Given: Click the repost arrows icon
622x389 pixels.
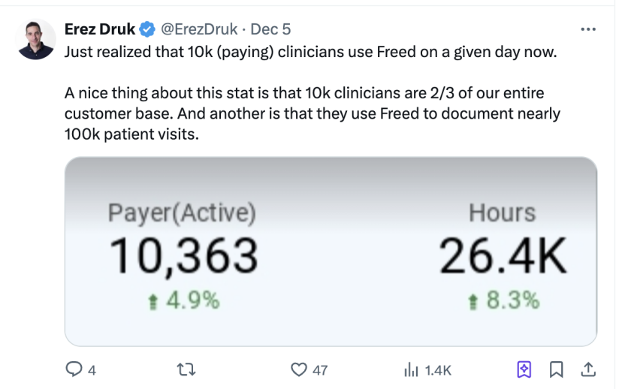Looking at the screenshot, I should coord(186,369).
